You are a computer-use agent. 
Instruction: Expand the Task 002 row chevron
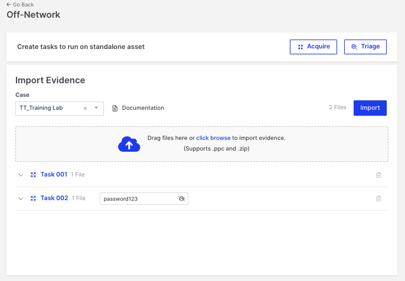(x=21, y=198)
